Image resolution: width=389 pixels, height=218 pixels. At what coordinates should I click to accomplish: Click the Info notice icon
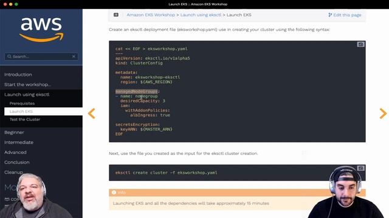114,193
